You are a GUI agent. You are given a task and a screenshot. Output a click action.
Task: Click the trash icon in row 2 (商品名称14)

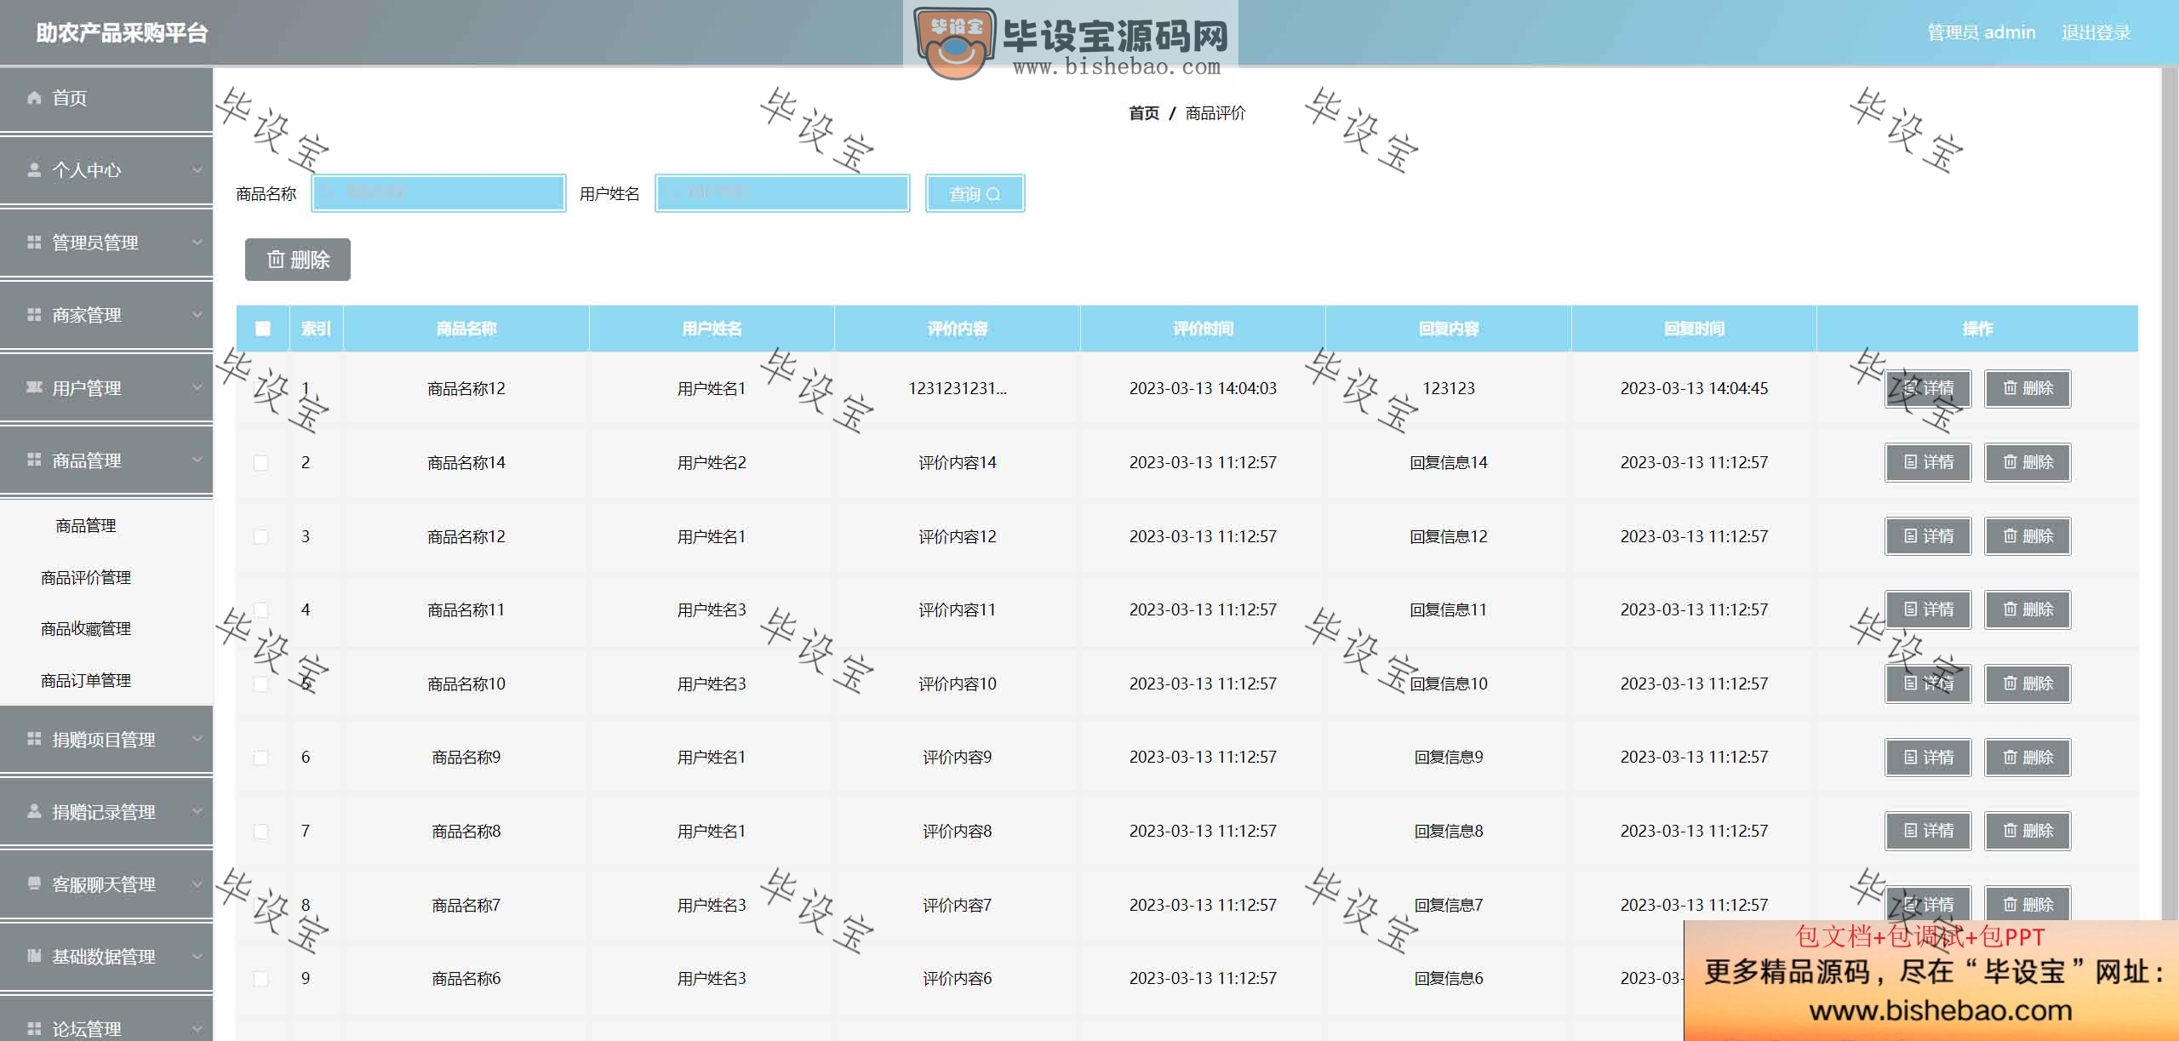(2010, 462)
